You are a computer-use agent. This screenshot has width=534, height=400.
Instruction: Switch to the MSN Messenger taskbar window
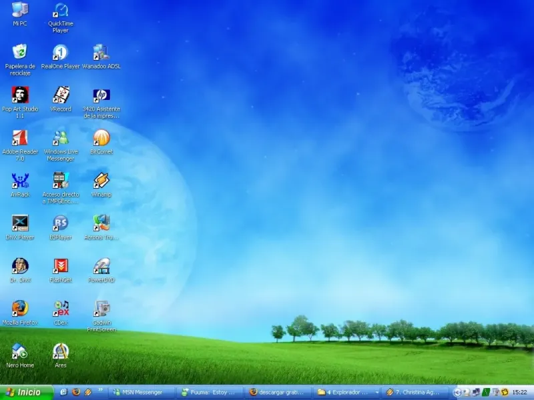tap(142, 392)
